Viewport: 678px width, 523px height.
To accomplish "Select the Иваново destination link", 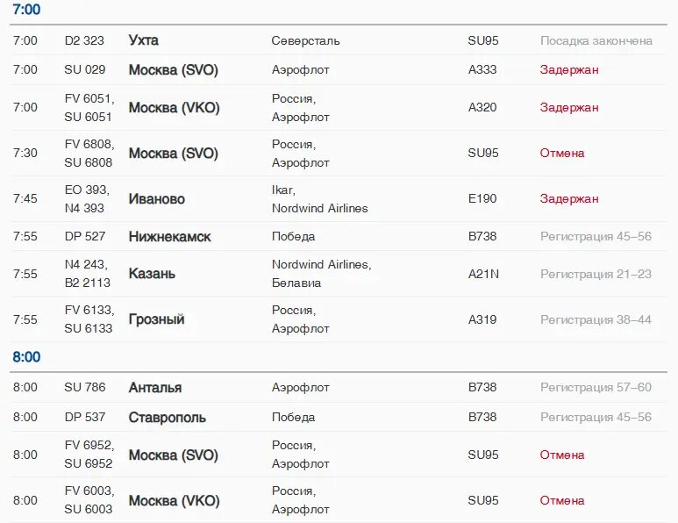I will click(x=156, y=199).
